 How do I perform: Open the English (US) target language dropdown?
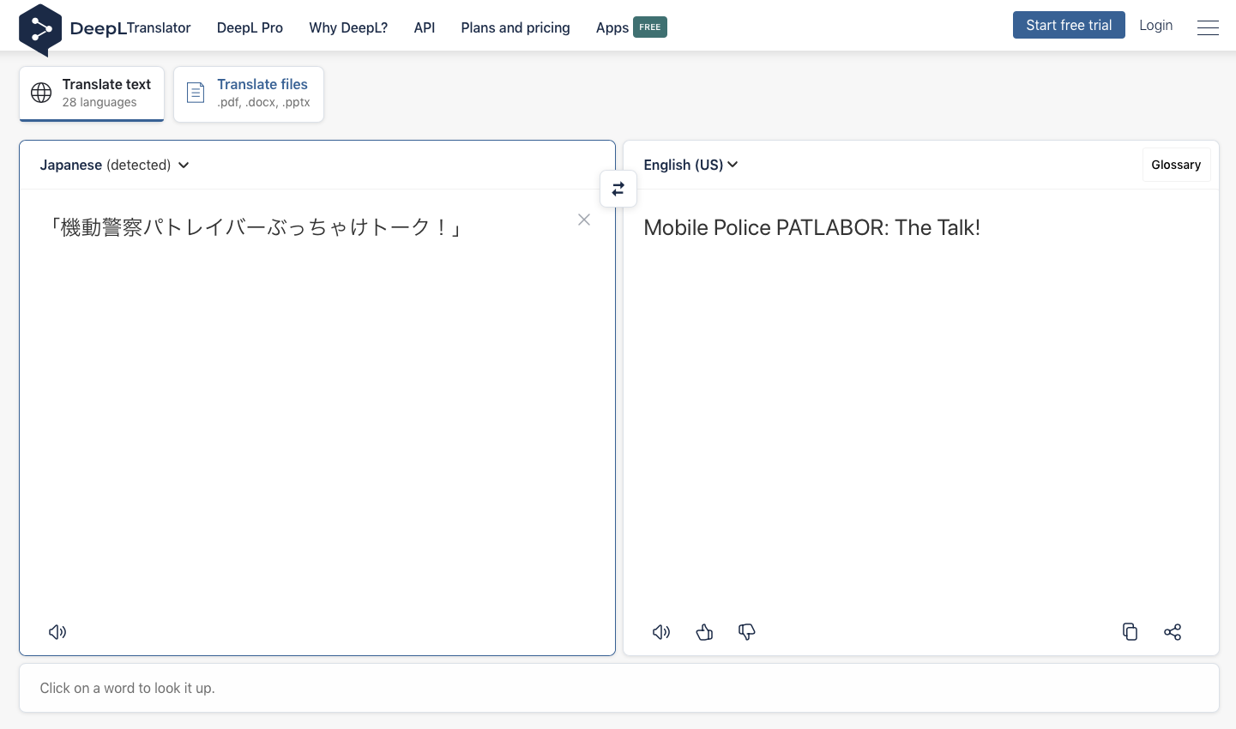pos(690,165)
